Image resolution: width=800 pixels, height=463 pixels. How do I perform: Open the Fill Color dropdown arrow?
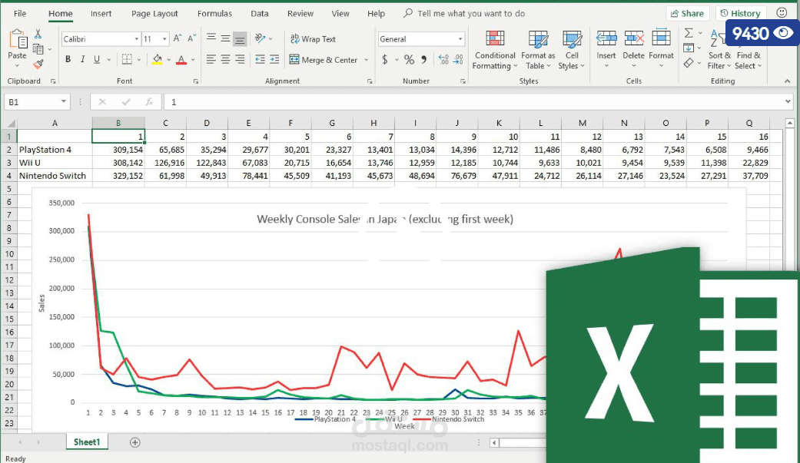point(169,60)
